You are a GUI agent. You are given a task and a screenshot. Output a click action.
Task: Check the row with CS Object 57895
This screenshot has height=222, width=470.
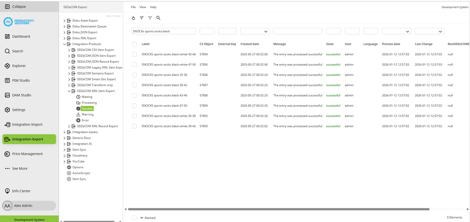click(x=134, y=65)
